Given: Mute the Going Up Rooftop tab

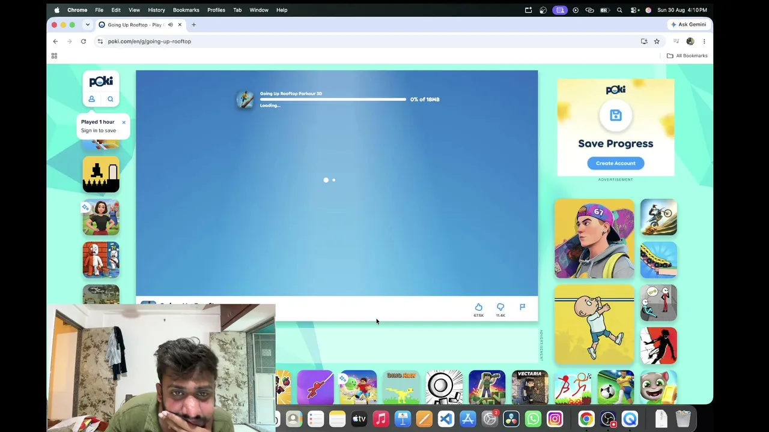Looking at the screenshot, I should (171, 25).
